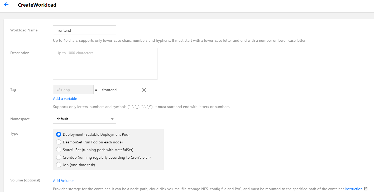
Task: Focus the Workload Name input field
Action: pos(84,30)
